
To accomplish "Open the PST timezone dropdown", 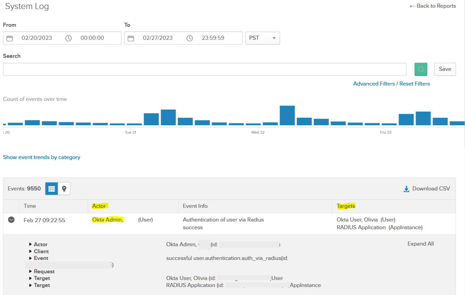I will tap(262, 38).
